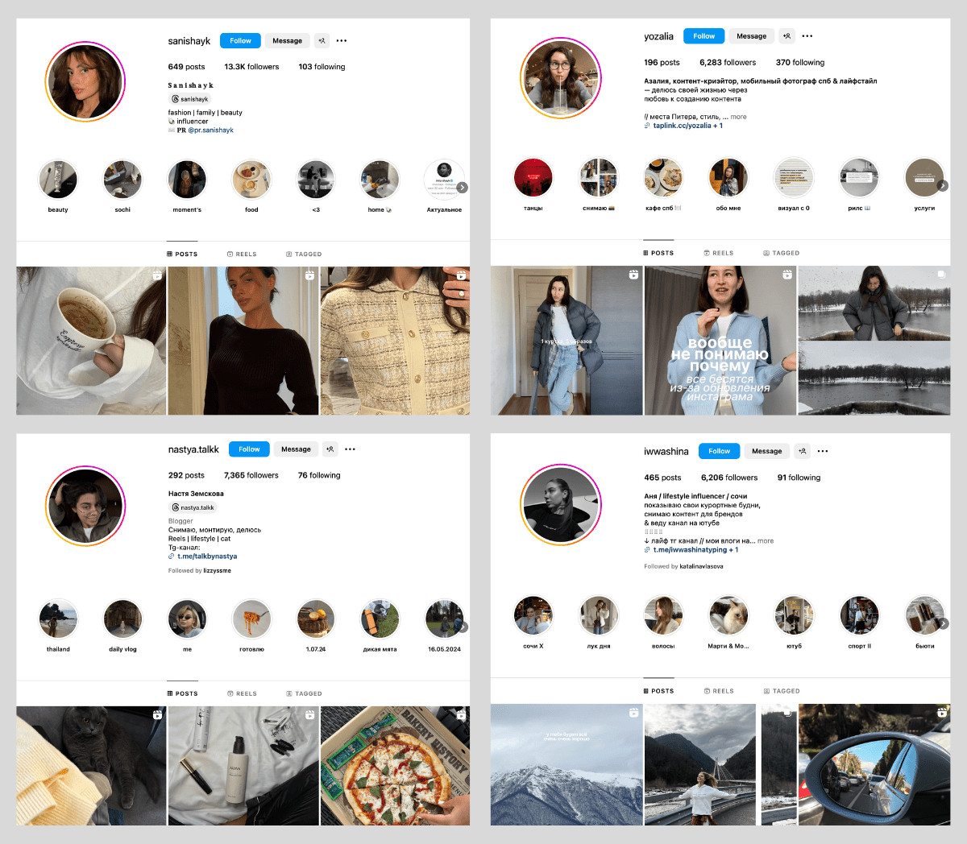Open the t.me/talkbynastya link
This screenshot has width=967, height=844.
coord(206,556)
